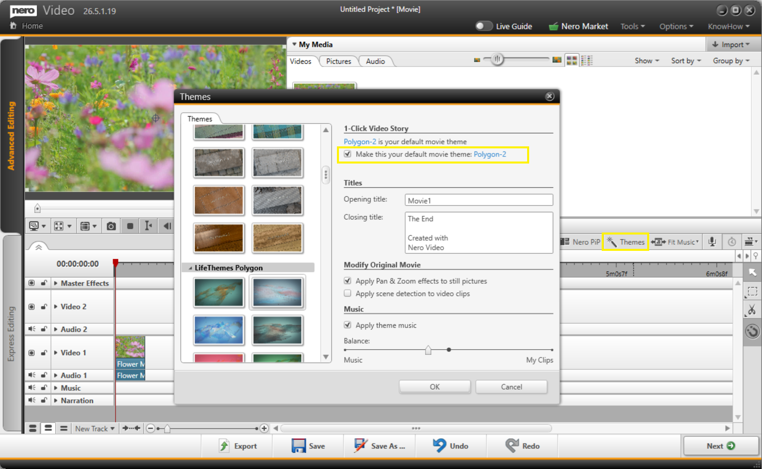The image size is (762, 469).
Task: Click the timeline zoom slider handle
Action: [167, 429]
